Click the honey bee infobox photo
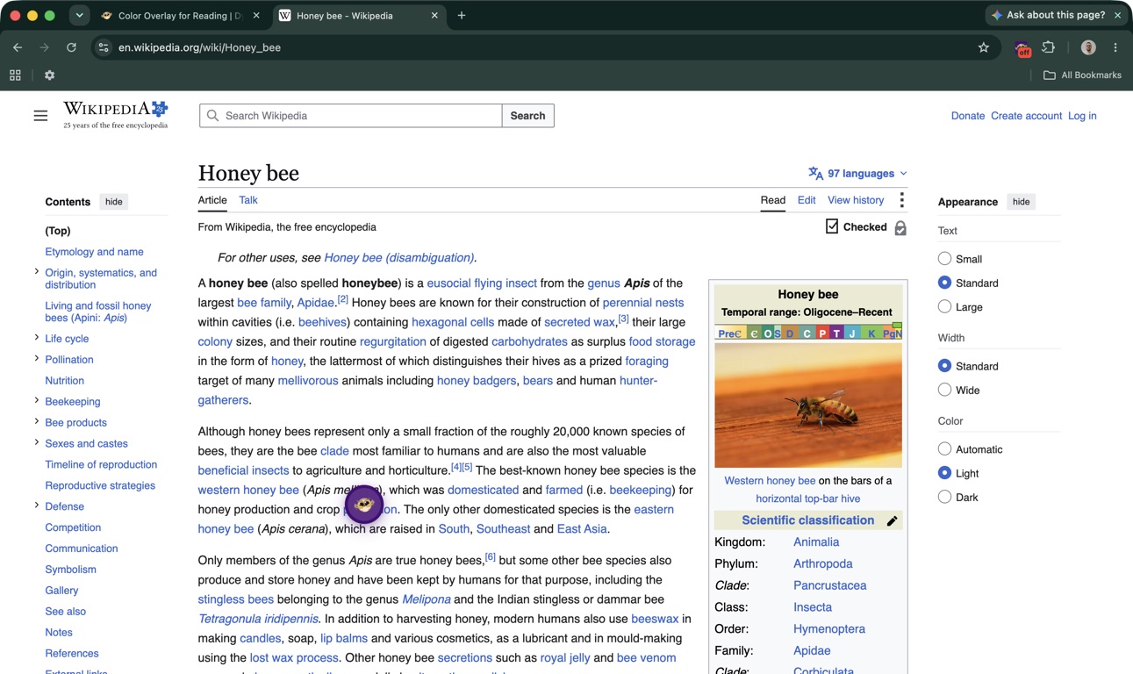 (808, 405)
